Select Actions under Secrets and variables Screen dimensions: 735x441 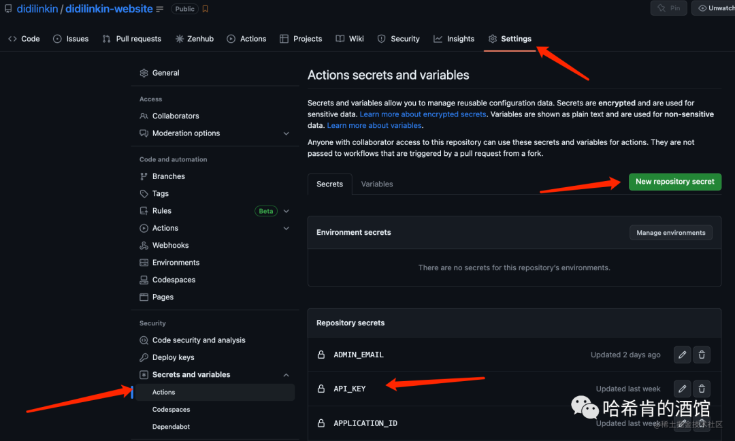(x=215, y=393)
